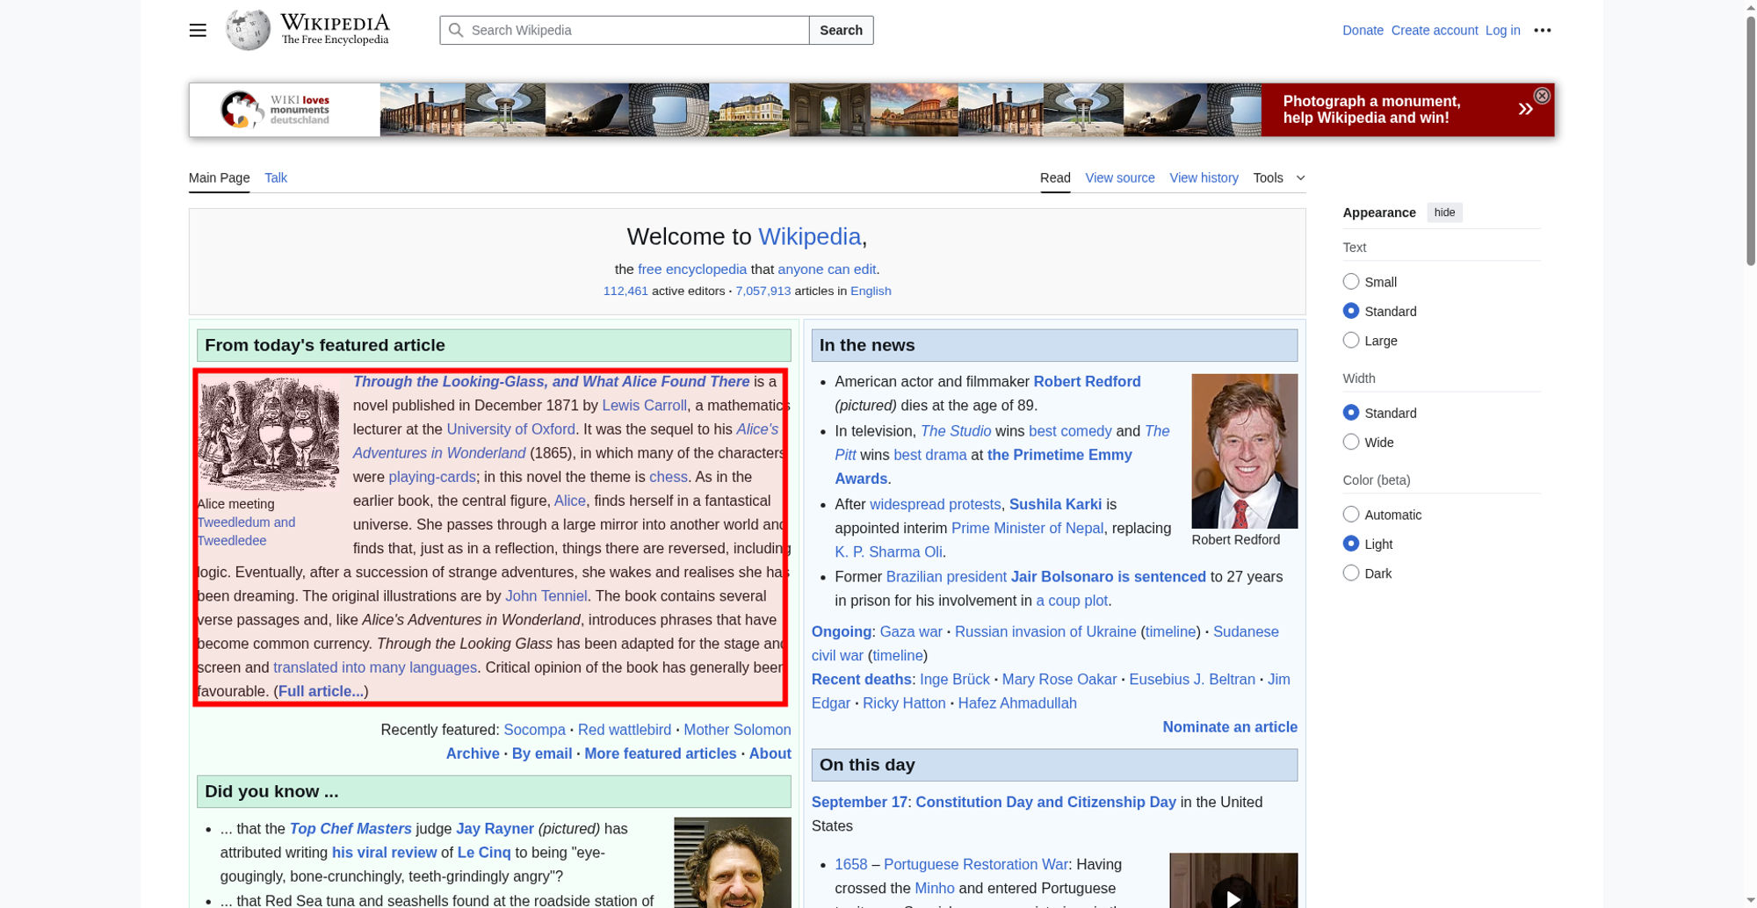Select the Read tab
The width and height of the screenshot is (1757, 908).
pyautogui.click(x=1055, y=177)
